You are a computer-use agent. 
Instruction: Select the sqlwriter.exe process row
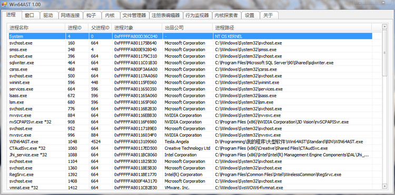pyautogui.click(x=190, y=63)
